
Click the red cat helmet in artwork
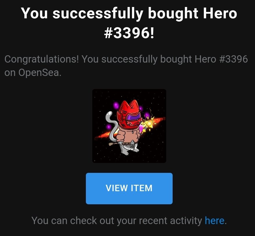coord(130,114)
